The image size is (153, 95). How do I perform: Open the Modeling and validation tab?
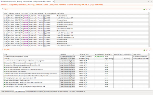pos(52,91)
